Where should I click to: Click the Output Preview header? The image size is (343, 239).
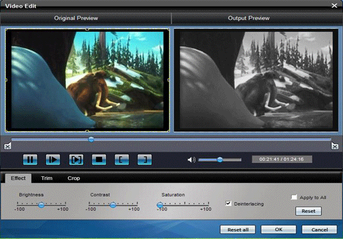tap(249, 18)
